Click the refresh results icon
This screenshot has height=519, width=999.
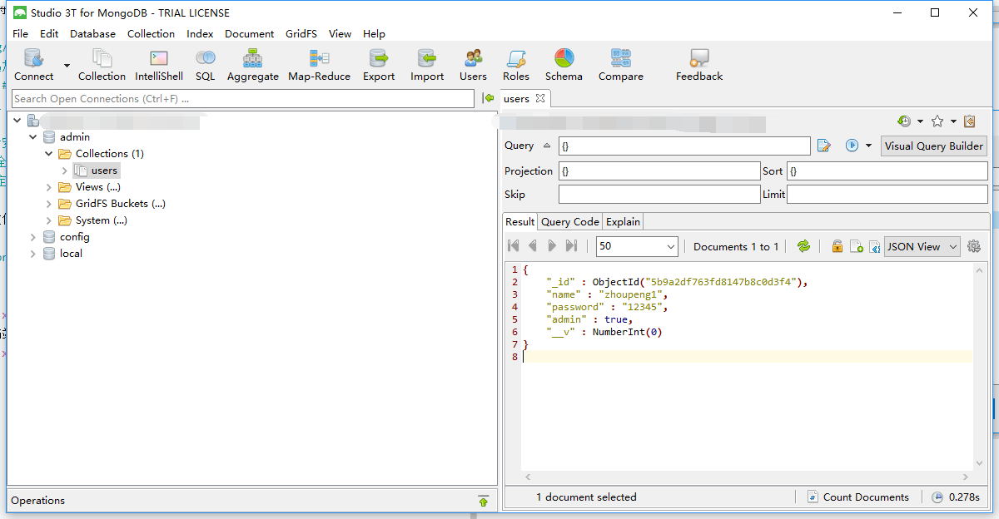pos(803,246)
